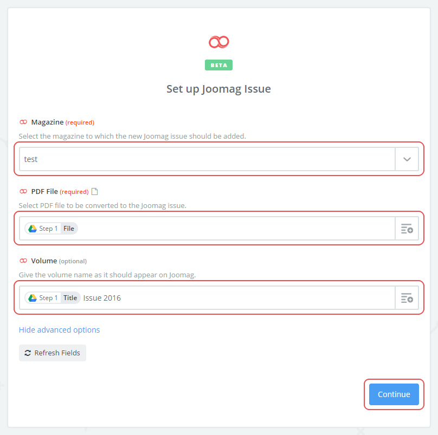Click the Joomag logo at the top
Screen dimensions: 438x435
click(219, 42)
